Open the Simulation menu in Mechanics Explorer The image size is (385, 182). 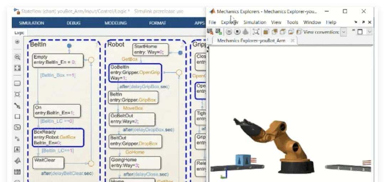pos(255,22)
